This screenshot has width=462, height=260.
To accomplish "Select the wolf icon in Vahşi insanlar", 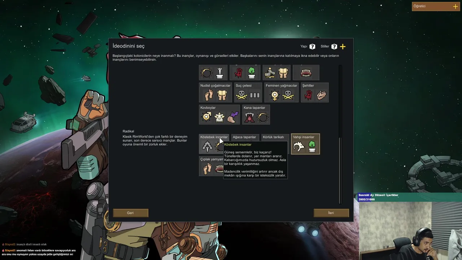I will (x=299, y=147).
